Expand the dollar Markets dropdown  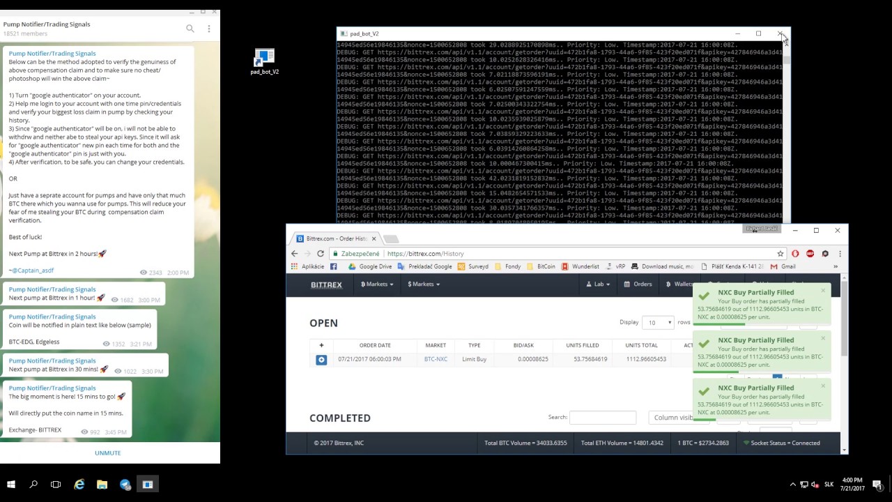(x=424, y=284)
